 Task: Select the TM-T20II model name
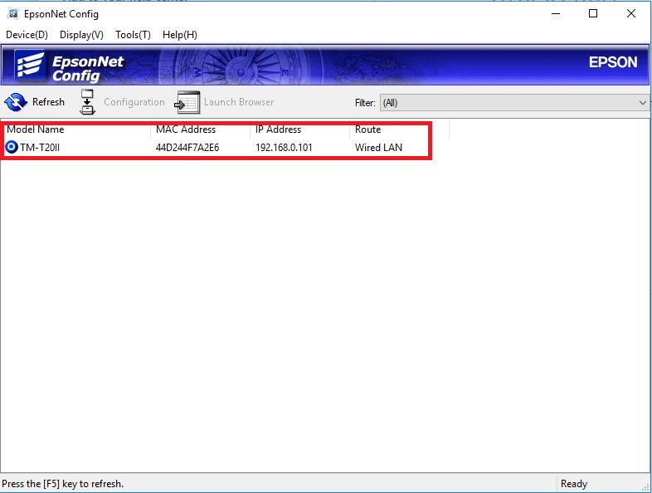40,147
